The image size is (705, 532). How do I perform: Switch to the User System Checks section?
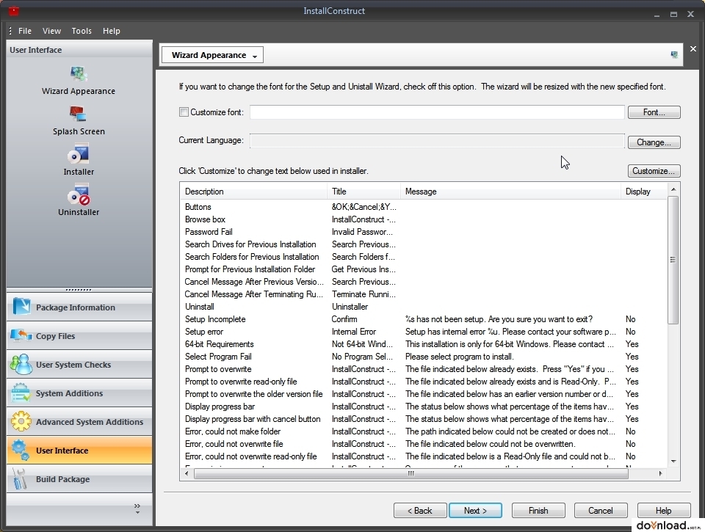79,365
